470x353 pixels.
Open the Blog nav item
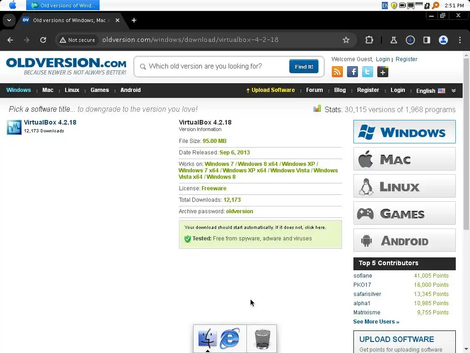point(340,90)
